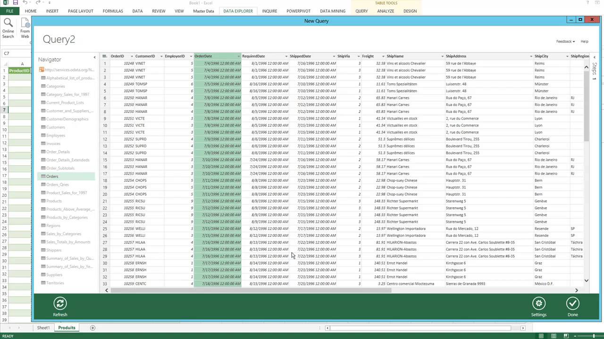The image size is (604, 339).
Task: Expand the Steps pane chevron
Action: [594, 57]
